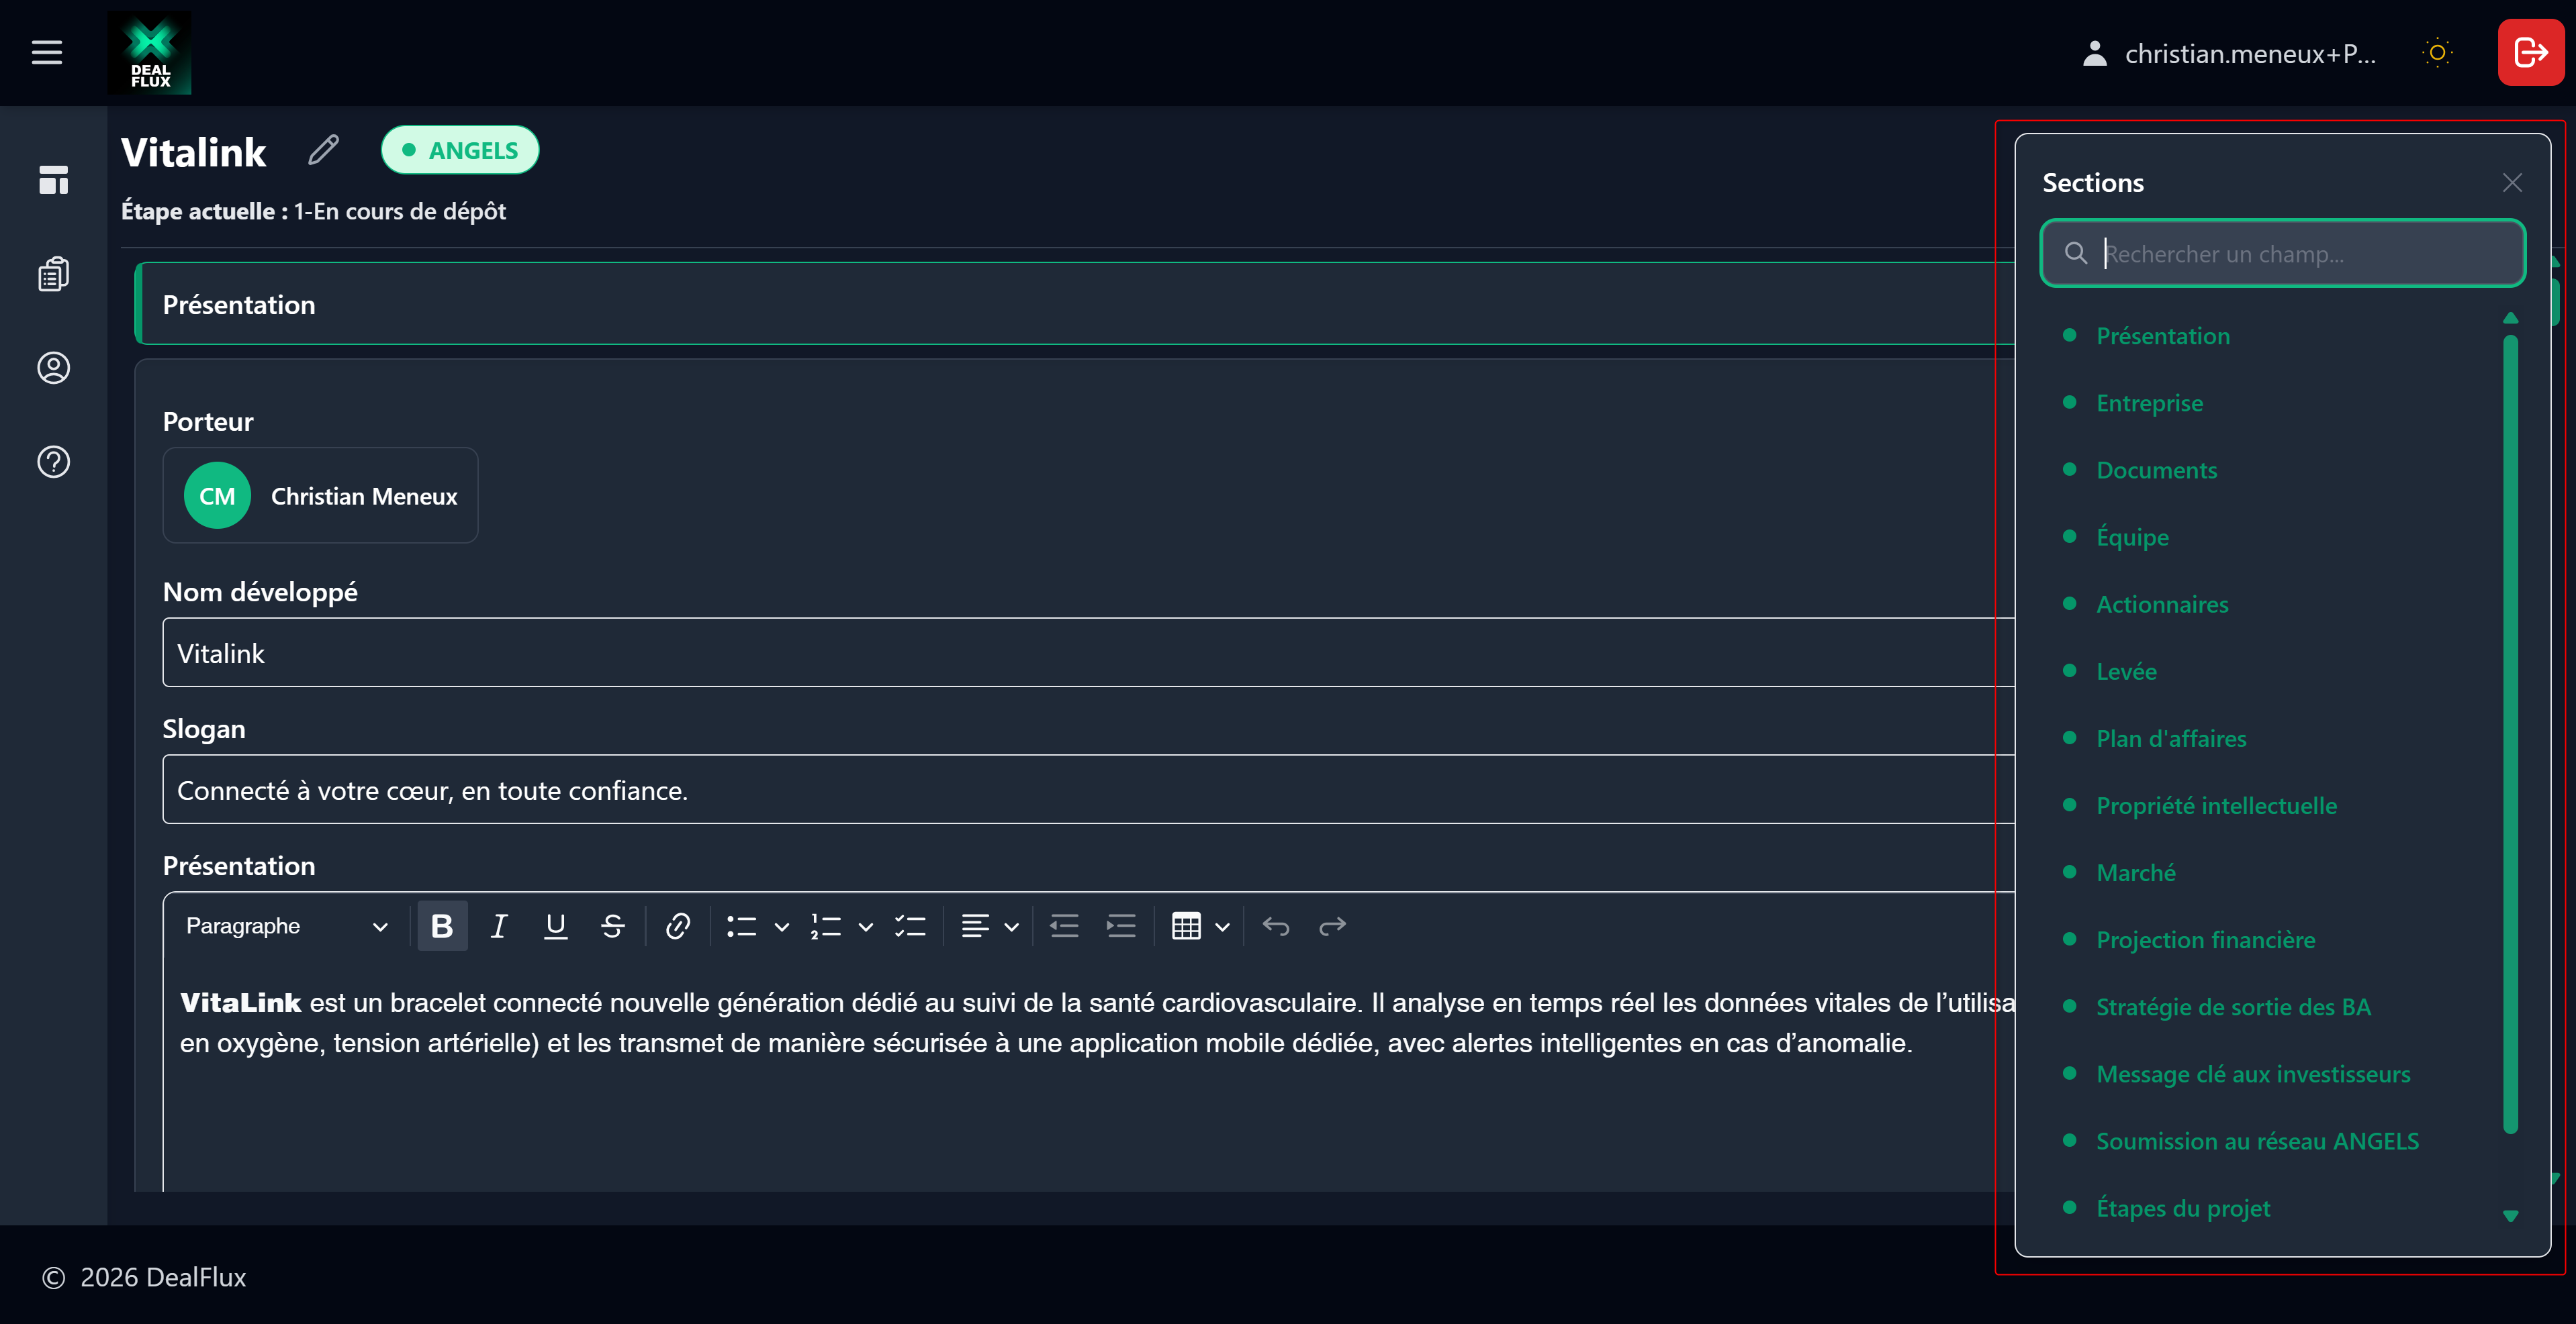Screen dimensions: 2576x1324
Task: Insert a link with the link icon
Action: [677, 926]
